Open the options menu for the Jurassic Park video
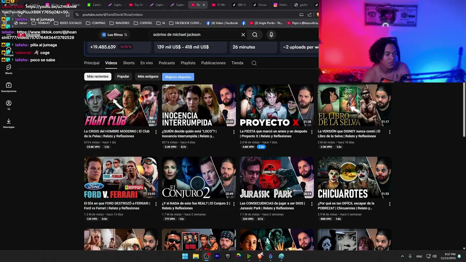The width and height of the screenshot is (466, 262). [312, 204]
